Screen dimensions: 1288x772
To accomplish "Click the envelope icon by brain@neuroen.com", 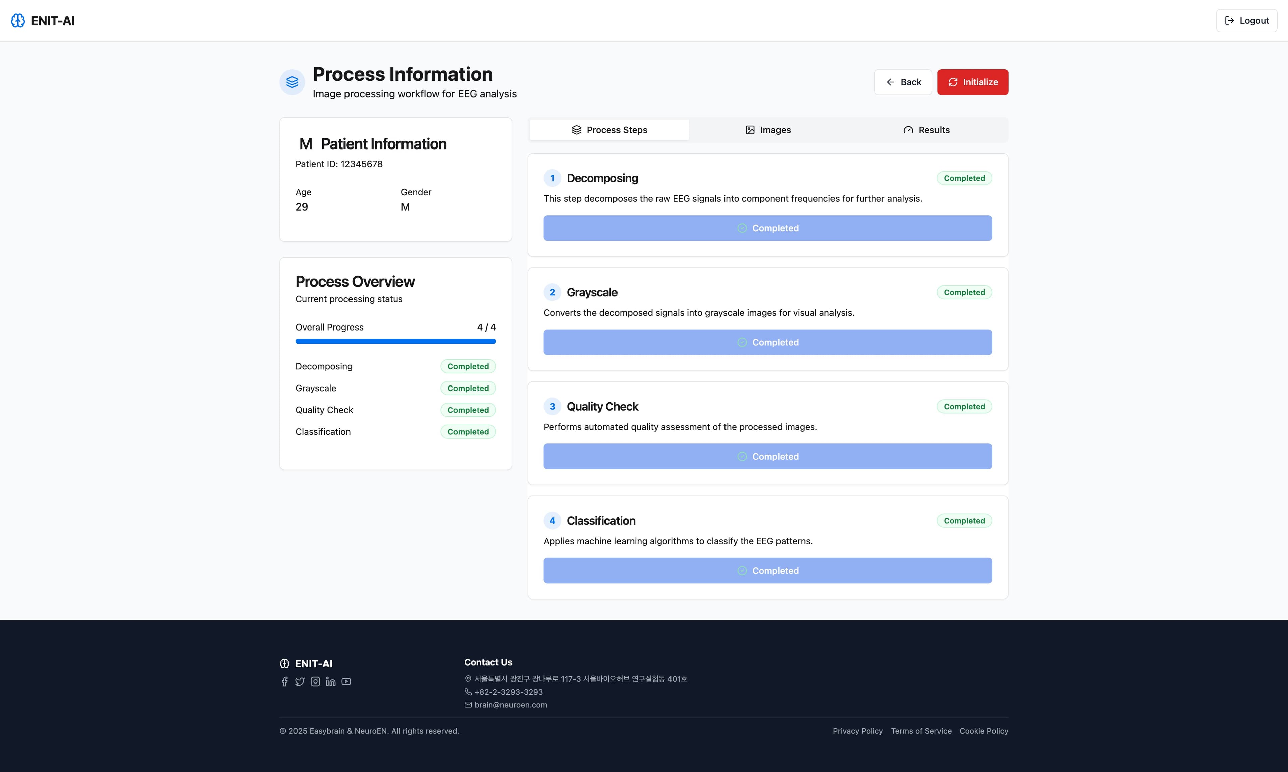I will coord(468,705).
